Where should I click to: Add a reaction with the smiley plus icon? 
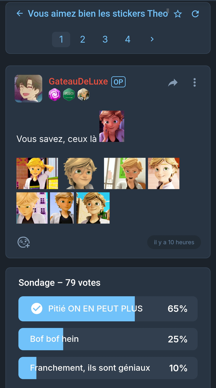(x=24, y=242)
